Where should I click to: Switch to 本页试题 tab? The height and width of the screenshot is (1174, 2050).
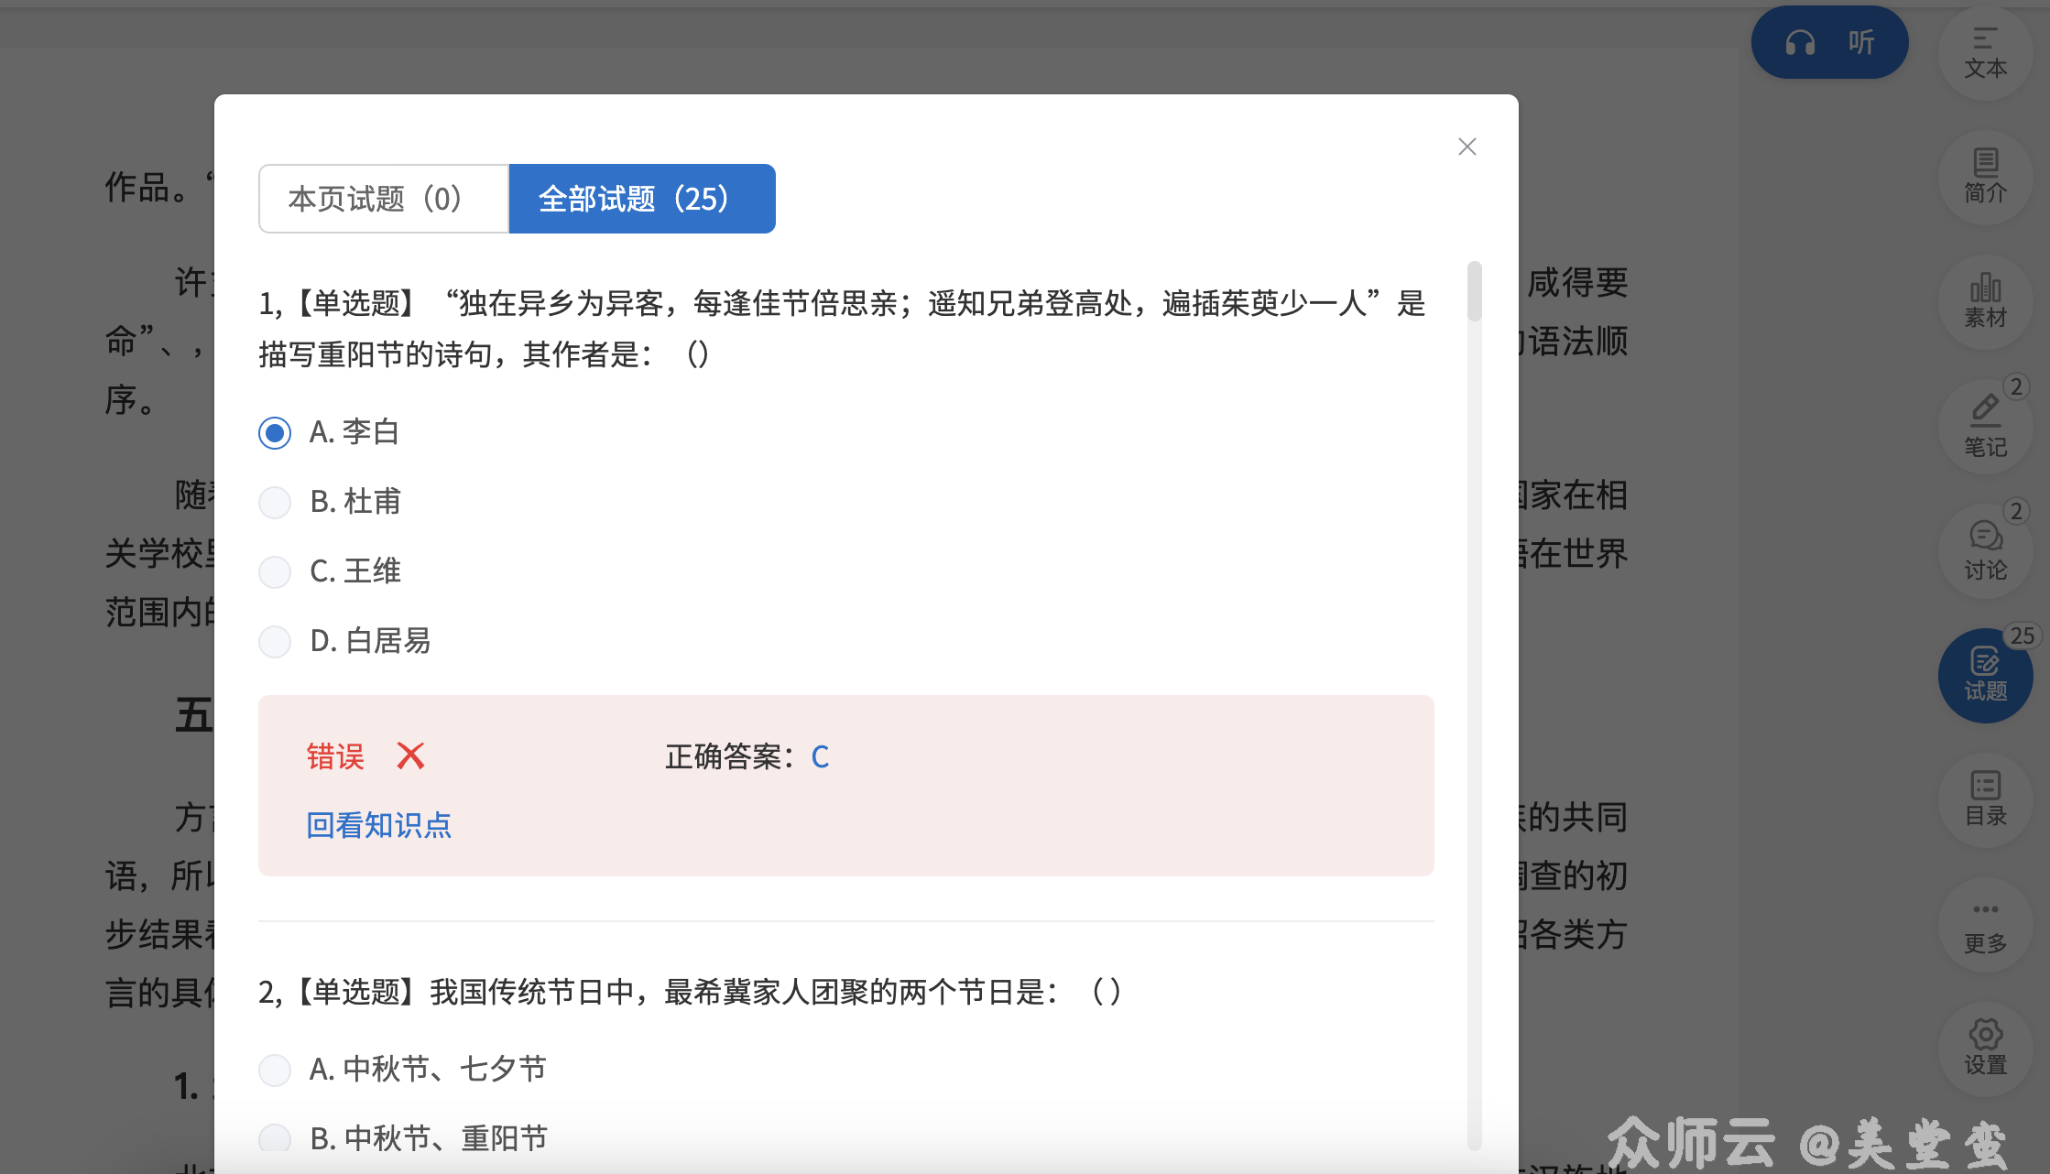point(383,199)
